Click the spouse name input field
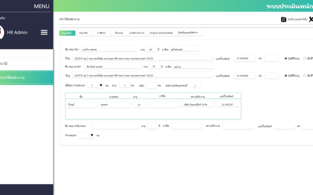Screen dimensions: 313x195 (x=116, y=126)
